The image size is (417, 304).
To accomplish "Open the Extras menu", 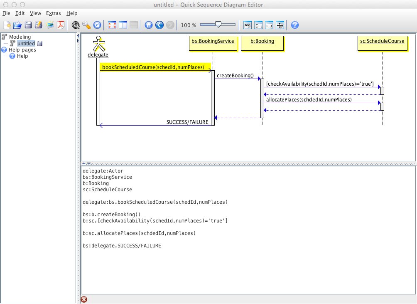I will tap(54, 13).
